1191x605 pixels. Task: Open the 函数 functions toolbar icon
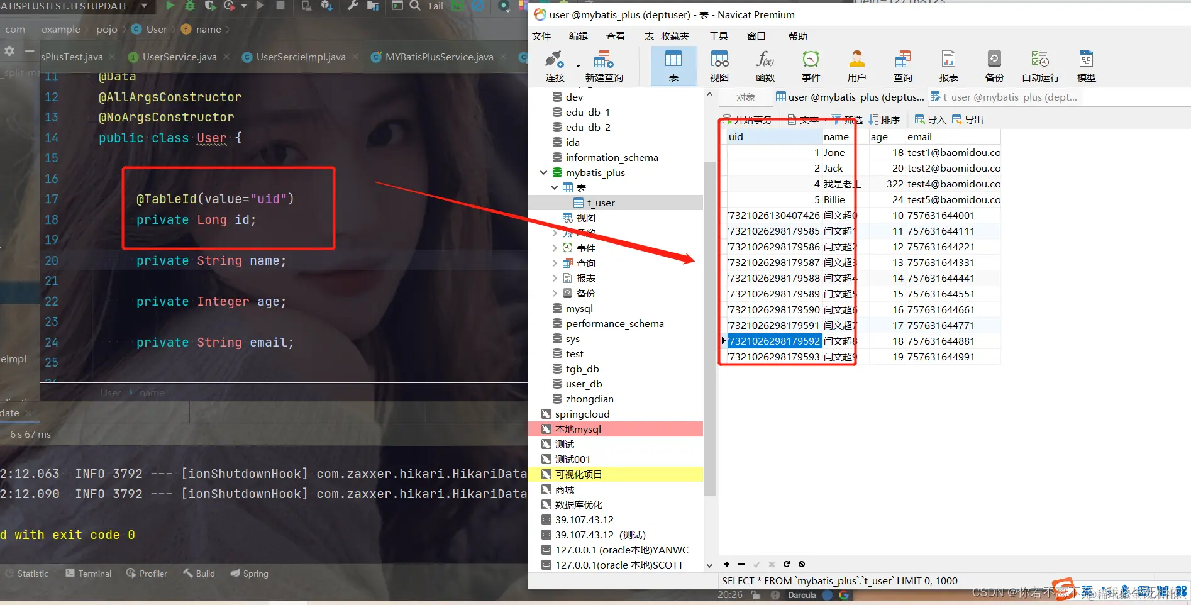click(x=765, y=66)
